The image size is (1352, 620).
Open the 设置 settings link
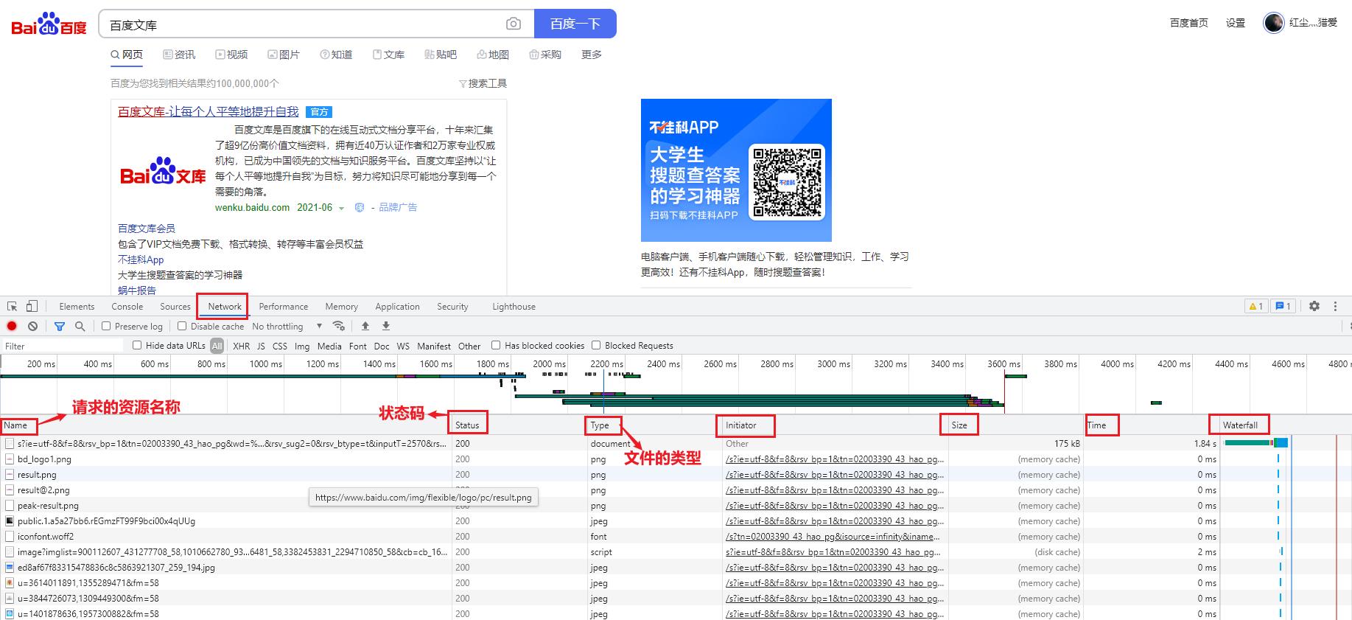pyautogui.click(x=1236, y=23)
